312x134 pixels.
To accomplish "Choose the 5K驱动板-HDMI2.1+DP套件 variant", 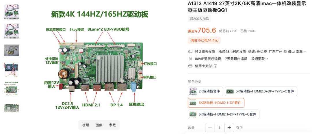I will pos(216,103).
